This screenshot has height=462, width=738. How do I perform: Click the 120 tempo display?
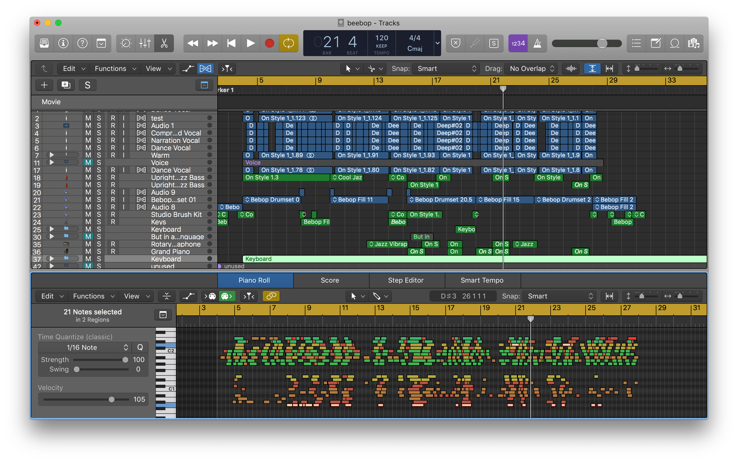[x=381, y=38]
